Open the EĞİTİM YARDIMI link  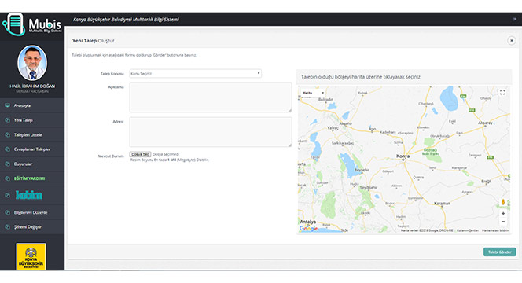pyautogui.click(x=29, y=178)
